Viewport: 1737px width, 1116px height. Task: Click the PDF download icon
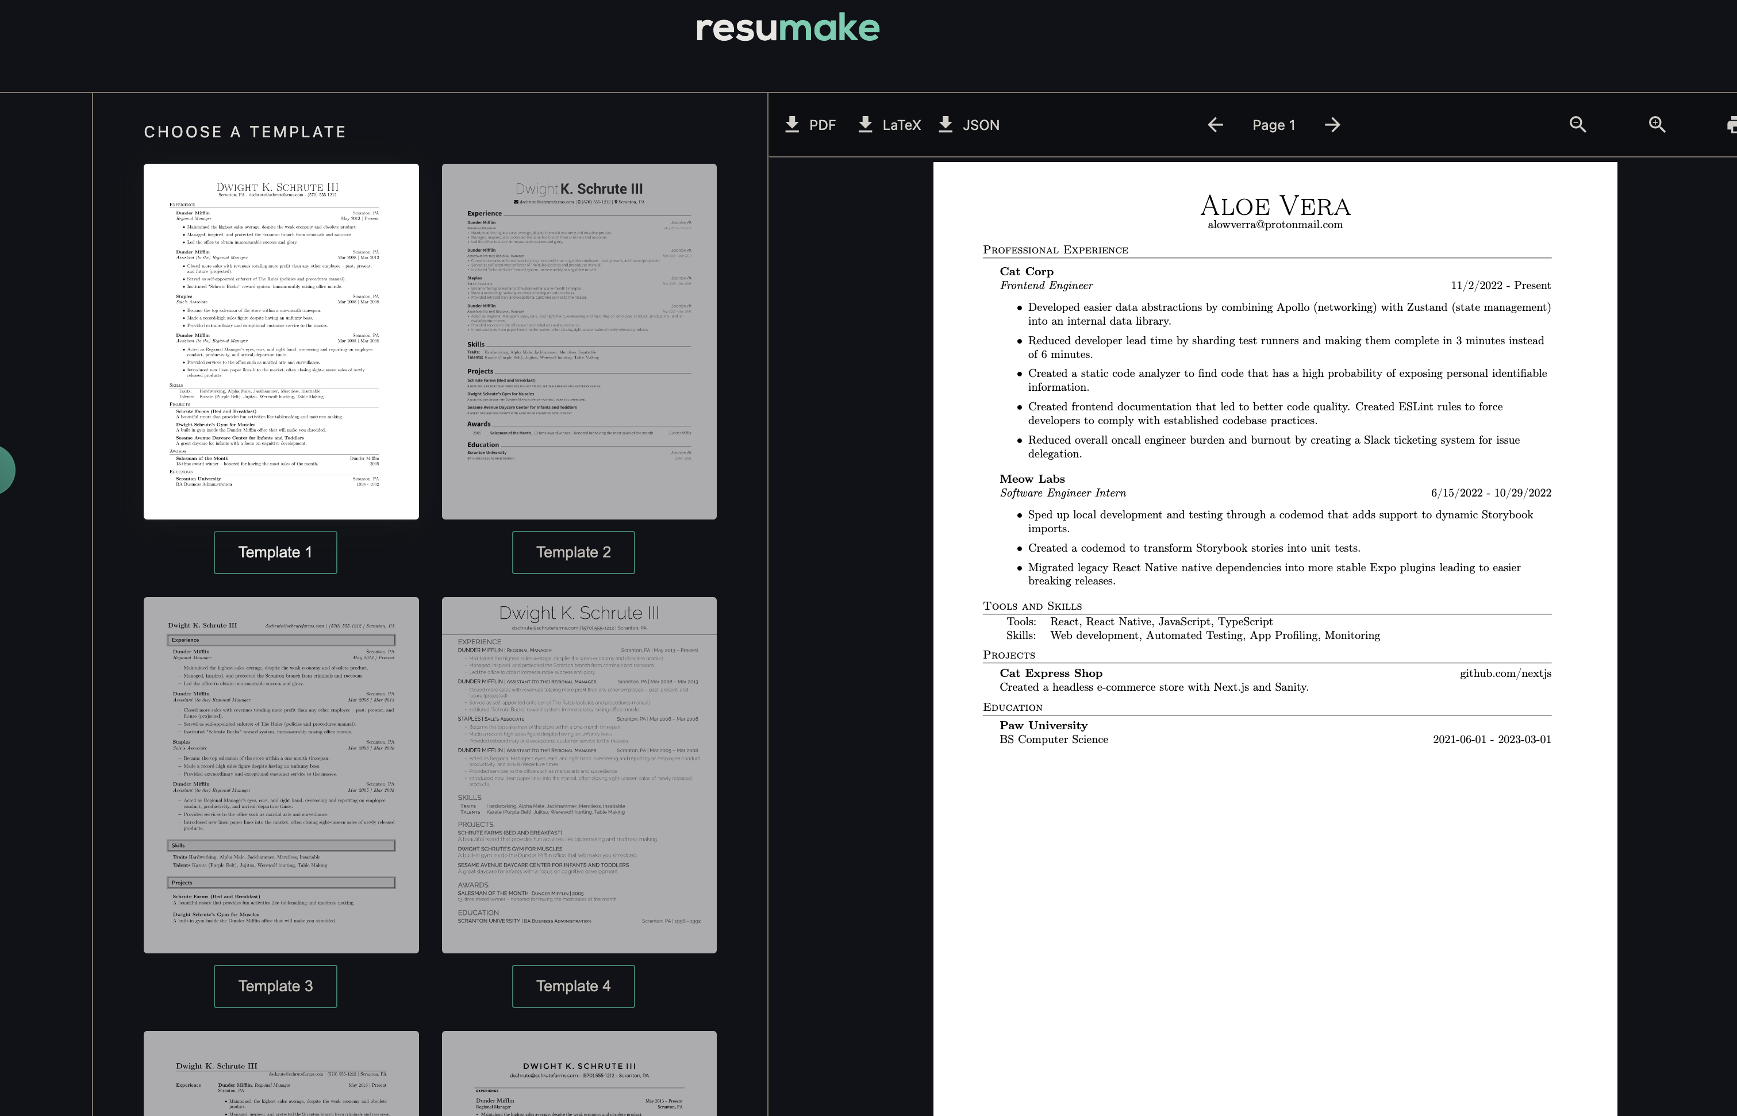click(792, 125)
